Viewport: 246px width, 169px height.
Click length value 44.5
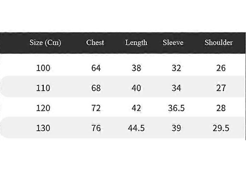[x=136, y=128]
